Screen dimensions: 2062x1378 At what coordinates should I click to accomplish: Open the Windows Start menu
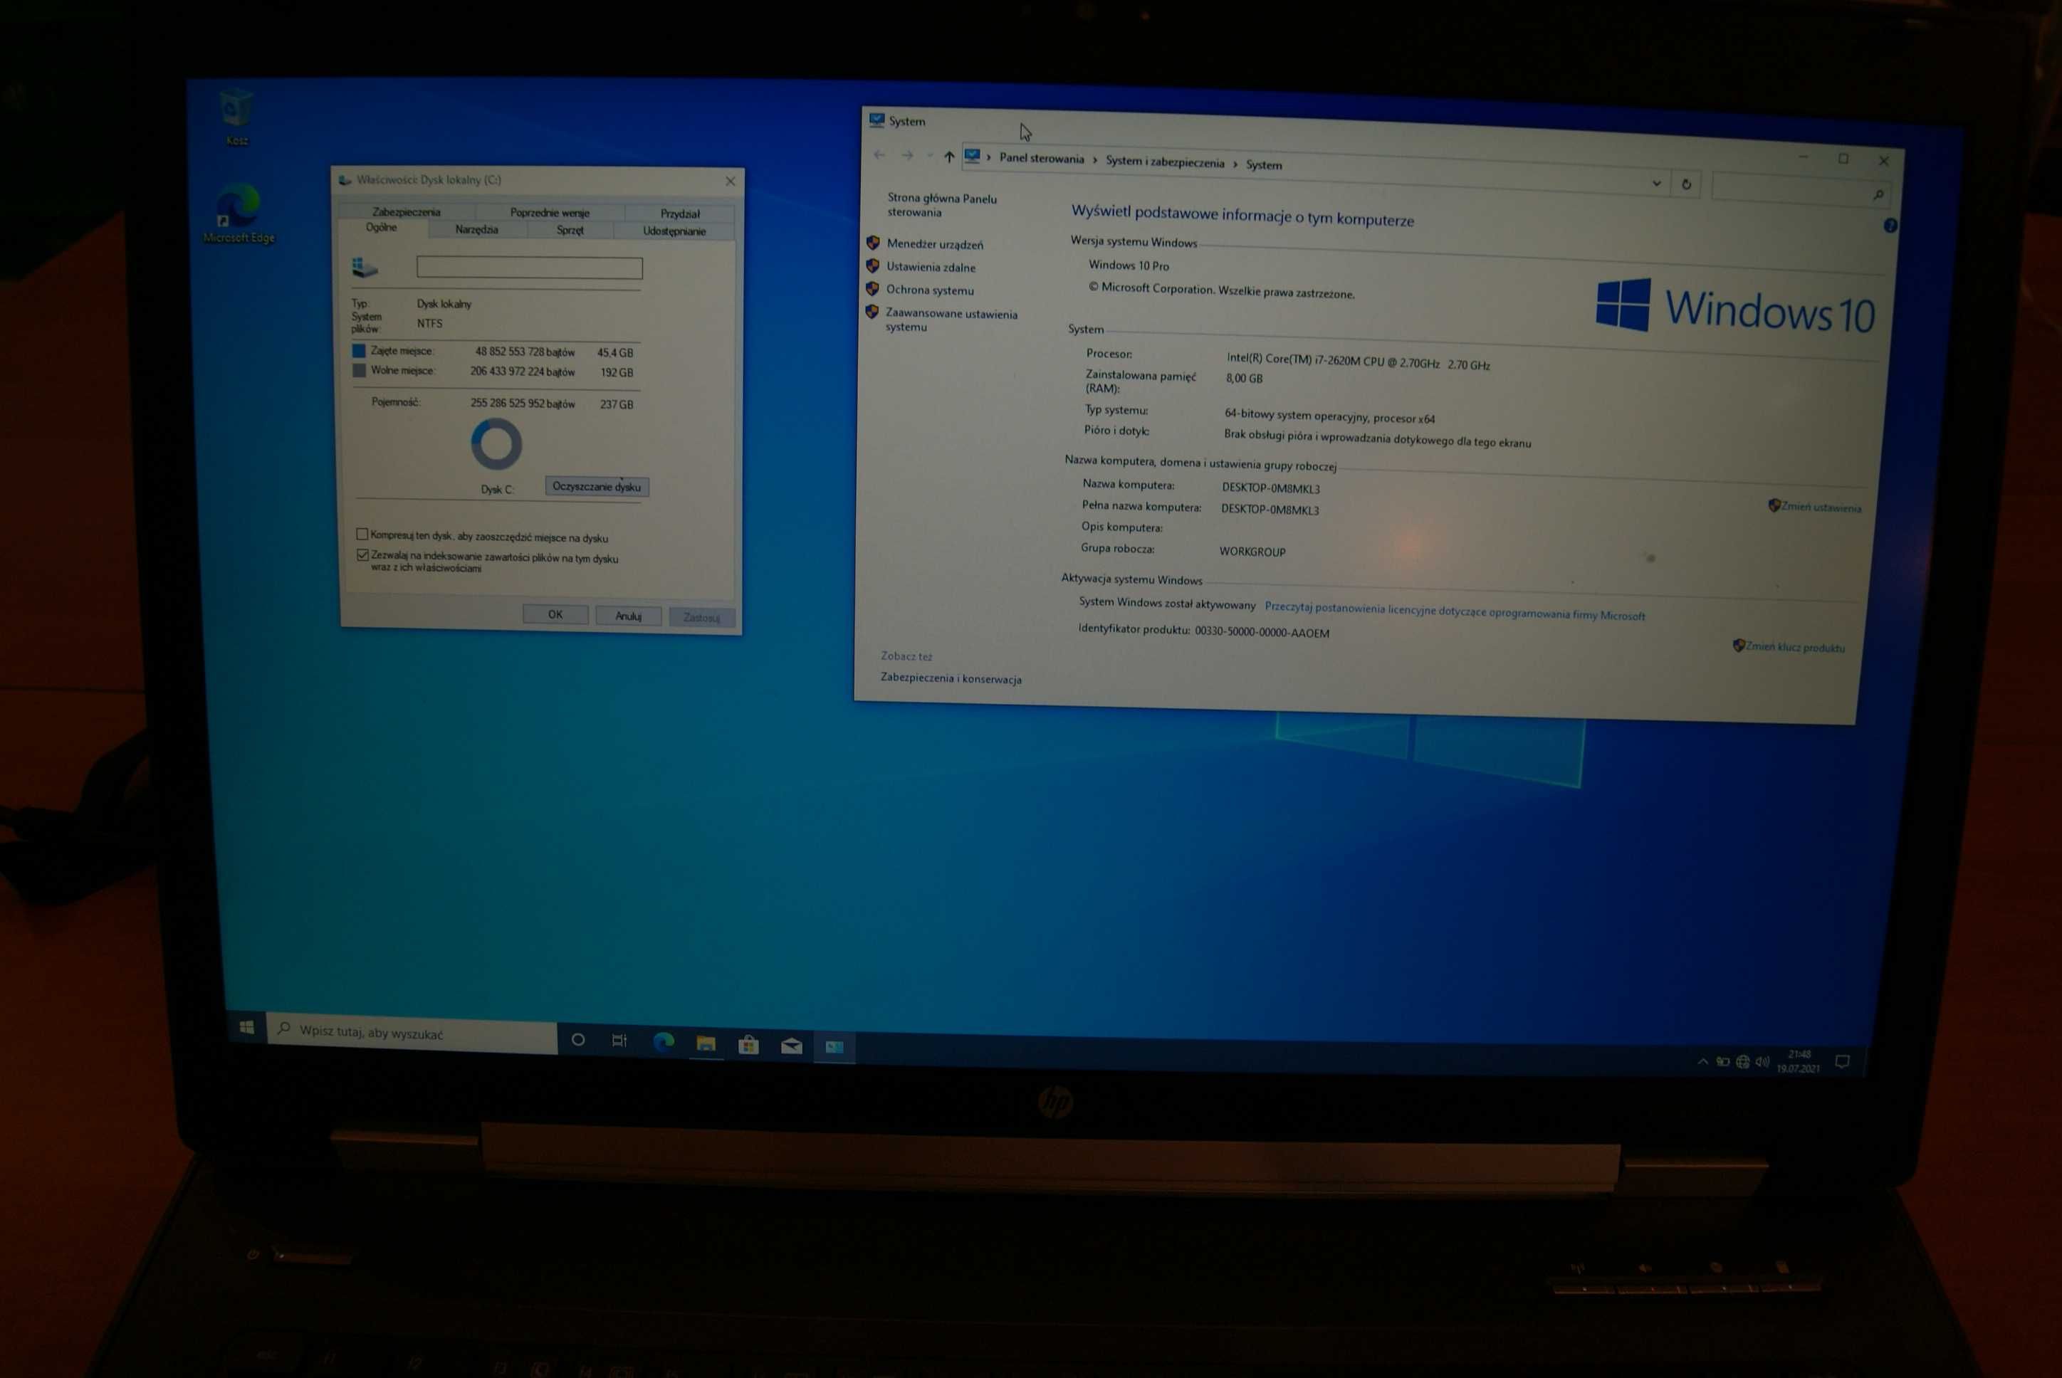247,1026
